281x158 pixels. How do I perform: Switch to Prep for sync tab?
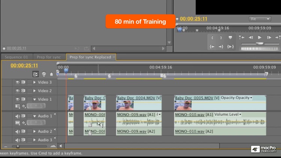[49, 57]
